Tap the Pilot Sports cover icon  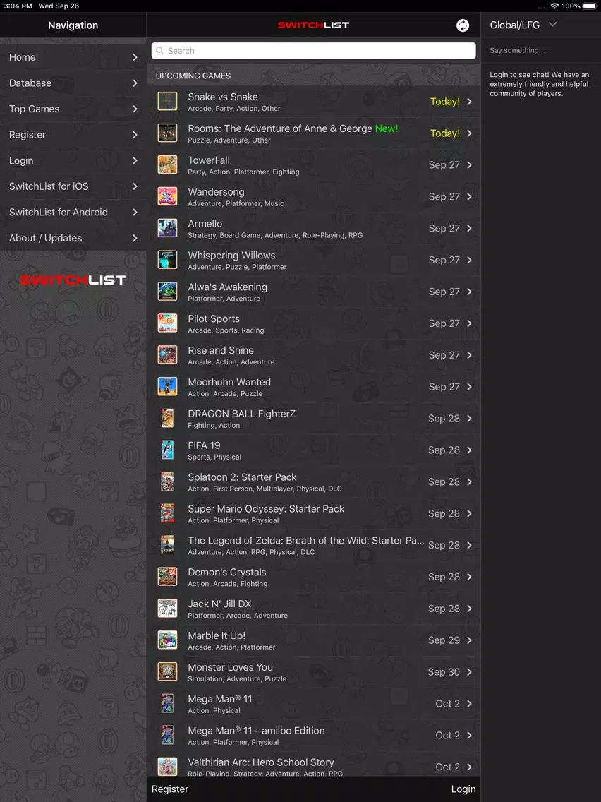pos(167,323)
